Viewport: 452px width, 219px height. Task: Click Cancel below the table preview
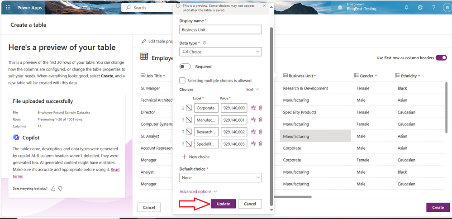point(149,207)
